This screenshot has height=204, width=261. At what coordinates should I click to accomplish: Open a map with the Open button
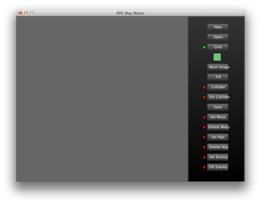(x=218, y=37)
